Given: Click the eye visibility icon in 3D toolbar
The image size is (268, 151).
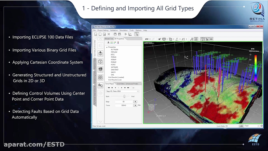Looking at the screenshot, I should [x=159, y=39].
